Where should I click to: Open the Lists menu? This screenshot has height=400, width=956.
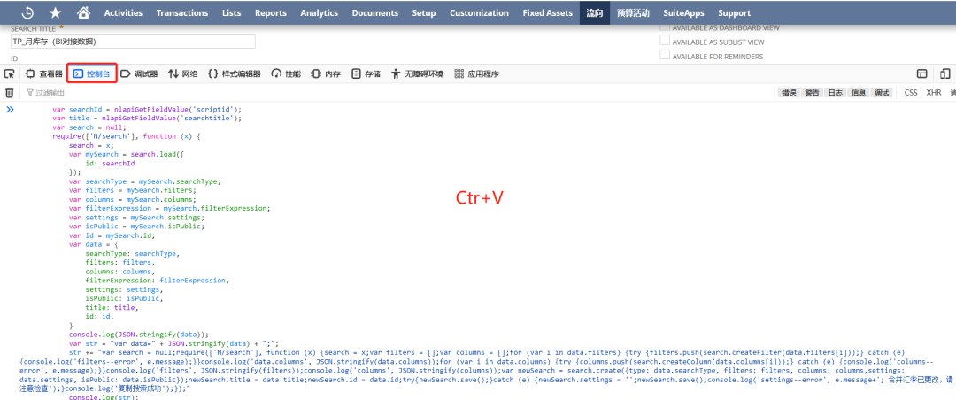click(232, 12)
